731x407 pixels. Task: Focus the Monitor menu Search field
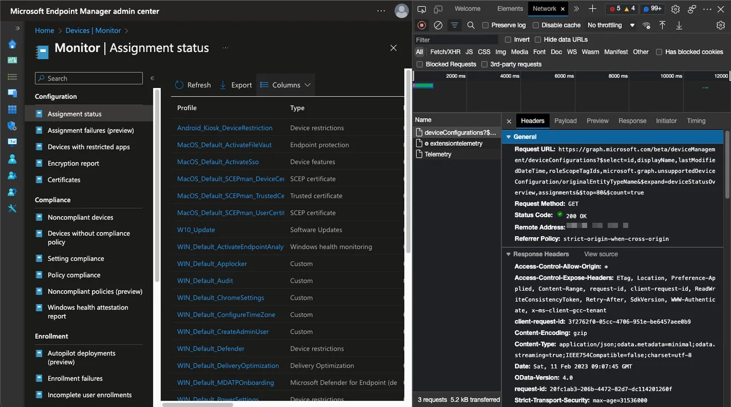pos(89,78)
